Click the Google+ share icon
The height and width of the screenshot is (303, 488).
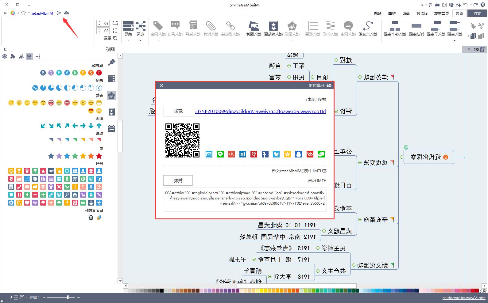pos(231,154)
